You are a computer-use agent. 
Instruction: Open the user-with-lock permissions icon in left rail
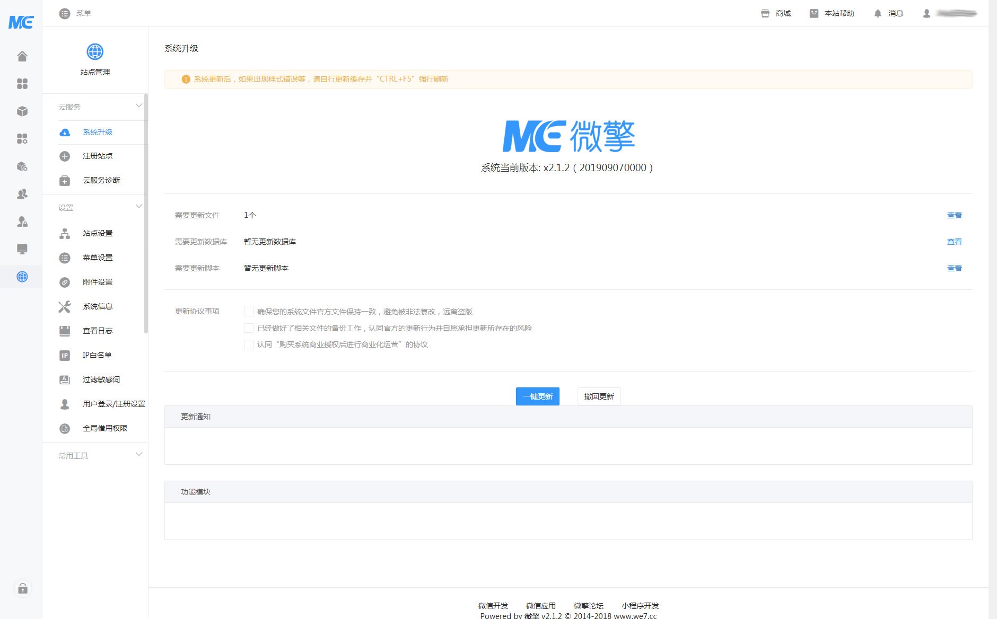click(x=22, y=222)
